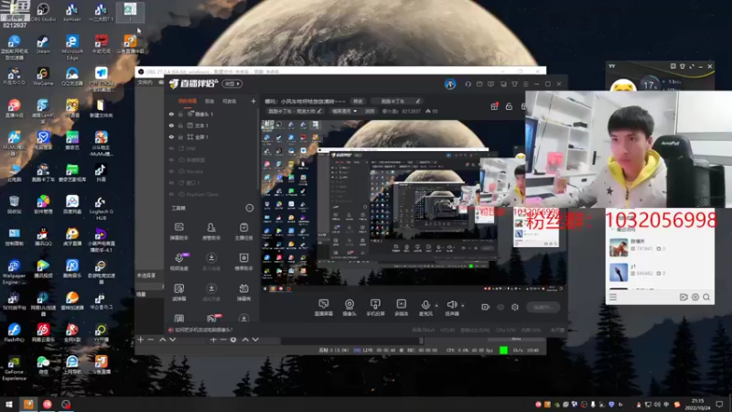Open the 读弹幕 toolbox tool
This screenshot has height=412, width=732.
[x=178, y=292]
